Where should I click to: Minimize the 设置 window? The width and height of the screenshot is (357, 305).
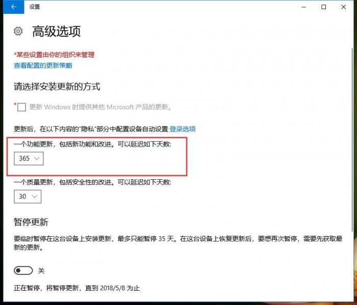tap(304, 7)
